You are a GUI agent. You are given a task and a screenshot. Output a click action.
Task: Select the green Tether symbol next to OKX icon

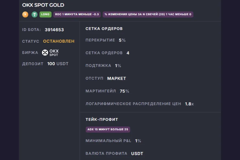(x=34, y=14)
